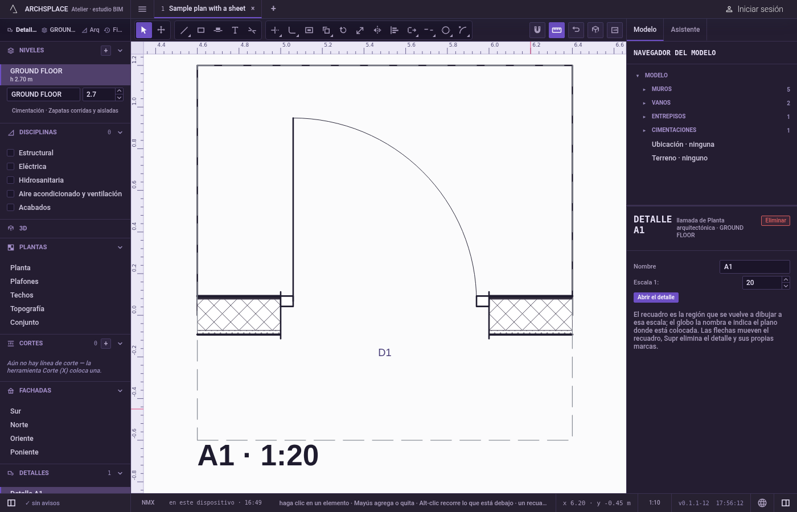Image resolution: width=797 pixels, height=512 pixels.
Task: Open the hamburger main menu
Action: [142, 9]
